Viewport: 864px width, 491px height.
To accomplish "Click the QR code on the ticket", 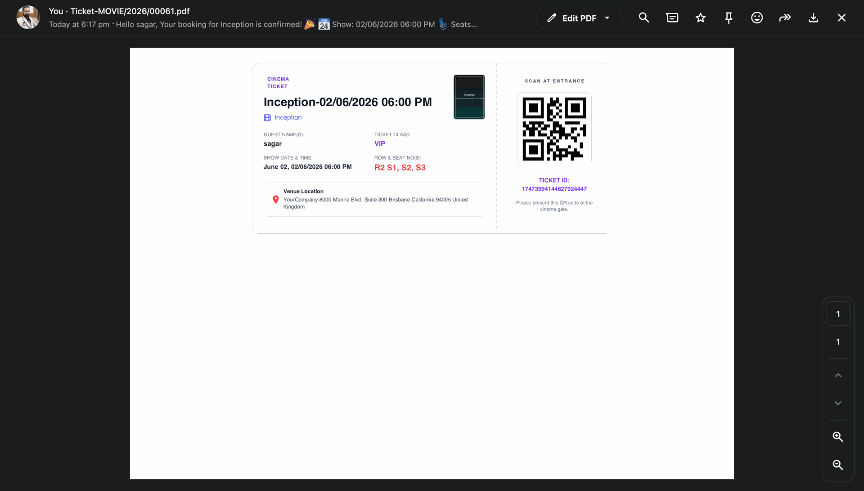I will [x=554, y=129].
